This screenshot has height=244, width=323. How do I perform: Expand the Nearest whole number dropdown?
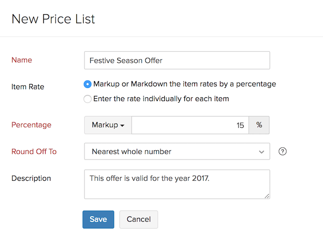[177, 152]
